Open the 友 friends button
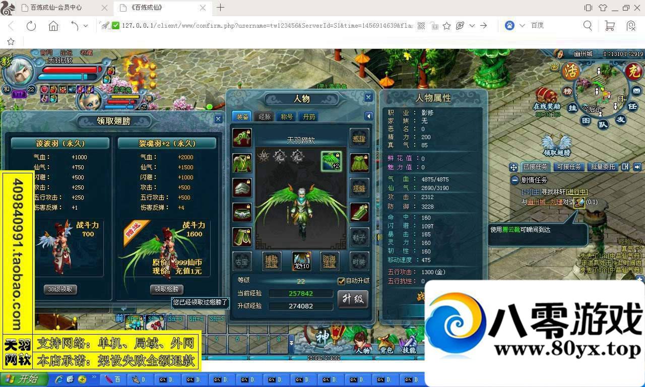Screen dimensions: 645x387 click(621, 119)
